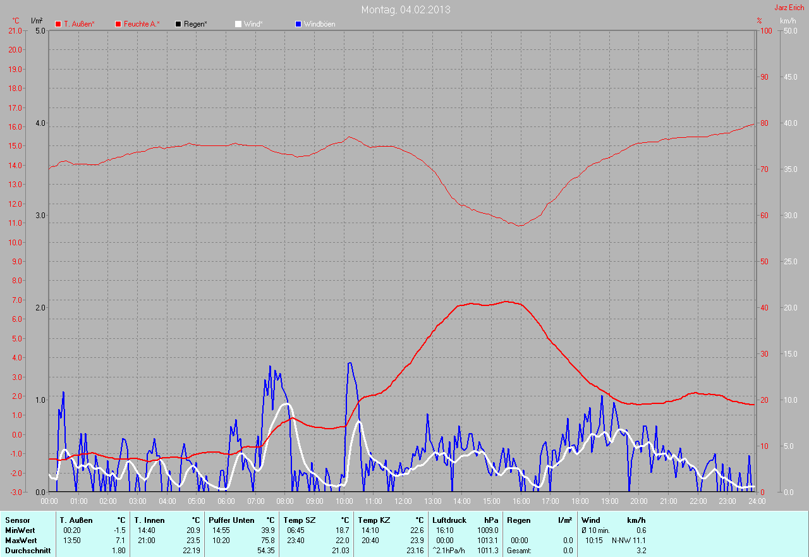Select the white Wind legend swatch

[x=238, y=24]
